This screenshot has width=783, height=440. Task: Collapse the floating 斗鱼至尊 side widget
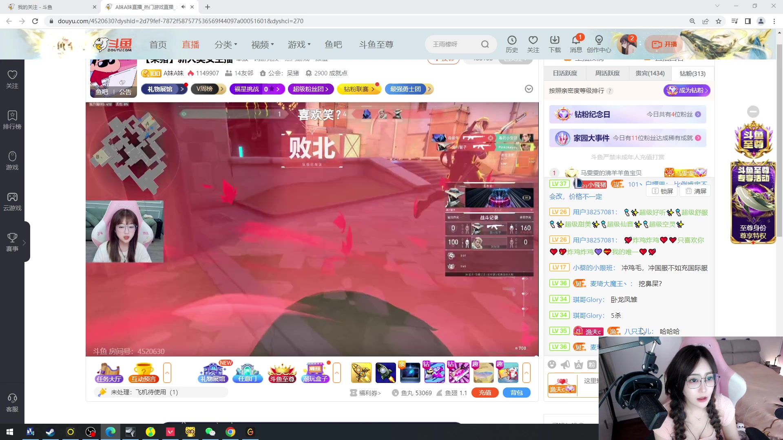pos(753,111)
